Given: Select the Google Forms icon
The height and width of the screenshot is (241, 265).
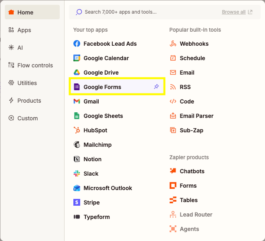Looking at the screenshot, I should click(x=77, y=87).
